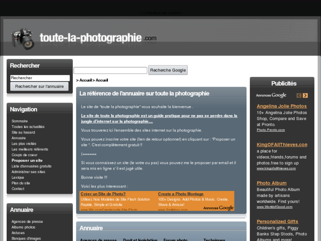The width and height of the screenshot is (321, 241).
Task: Open Forum photo category
Action: (175, 240)
